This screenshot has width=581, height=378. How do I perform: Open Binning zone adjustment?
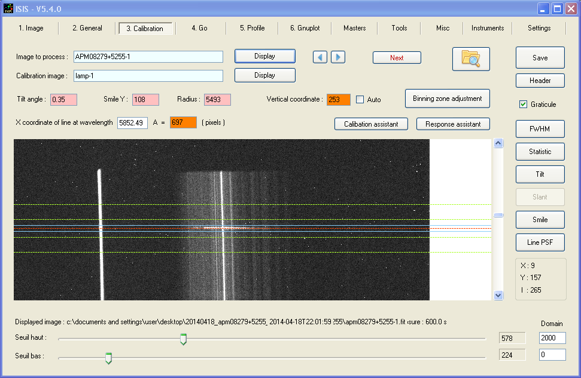click(447, 99)
